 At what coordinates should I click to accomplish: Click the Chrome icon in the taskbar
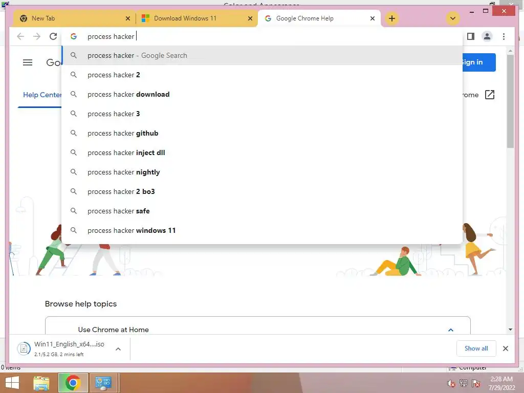[73, 383]
